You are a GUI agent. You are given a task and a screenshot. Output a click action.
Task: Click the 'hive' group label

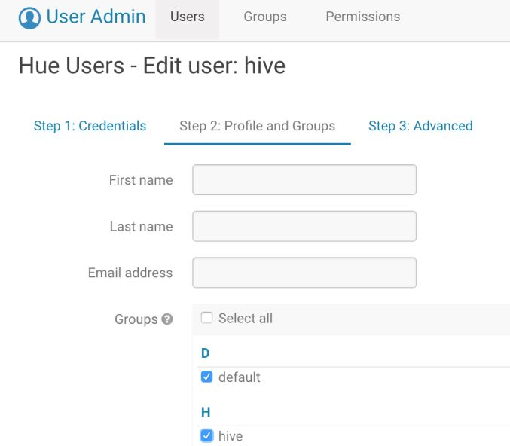[x=231, y=436]
